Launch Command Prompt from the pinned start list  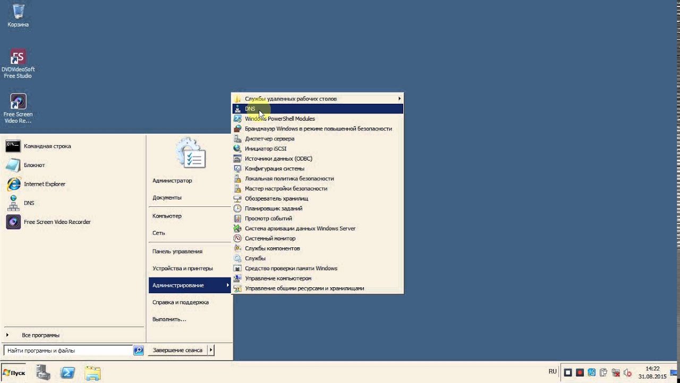pyautogui.click(x=73, y=146)
